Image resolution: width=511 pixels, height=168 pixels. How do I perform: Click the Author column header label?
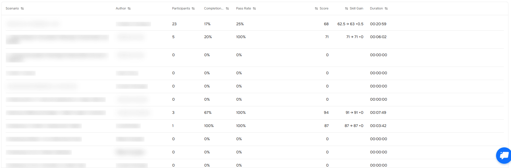(121, 9)
